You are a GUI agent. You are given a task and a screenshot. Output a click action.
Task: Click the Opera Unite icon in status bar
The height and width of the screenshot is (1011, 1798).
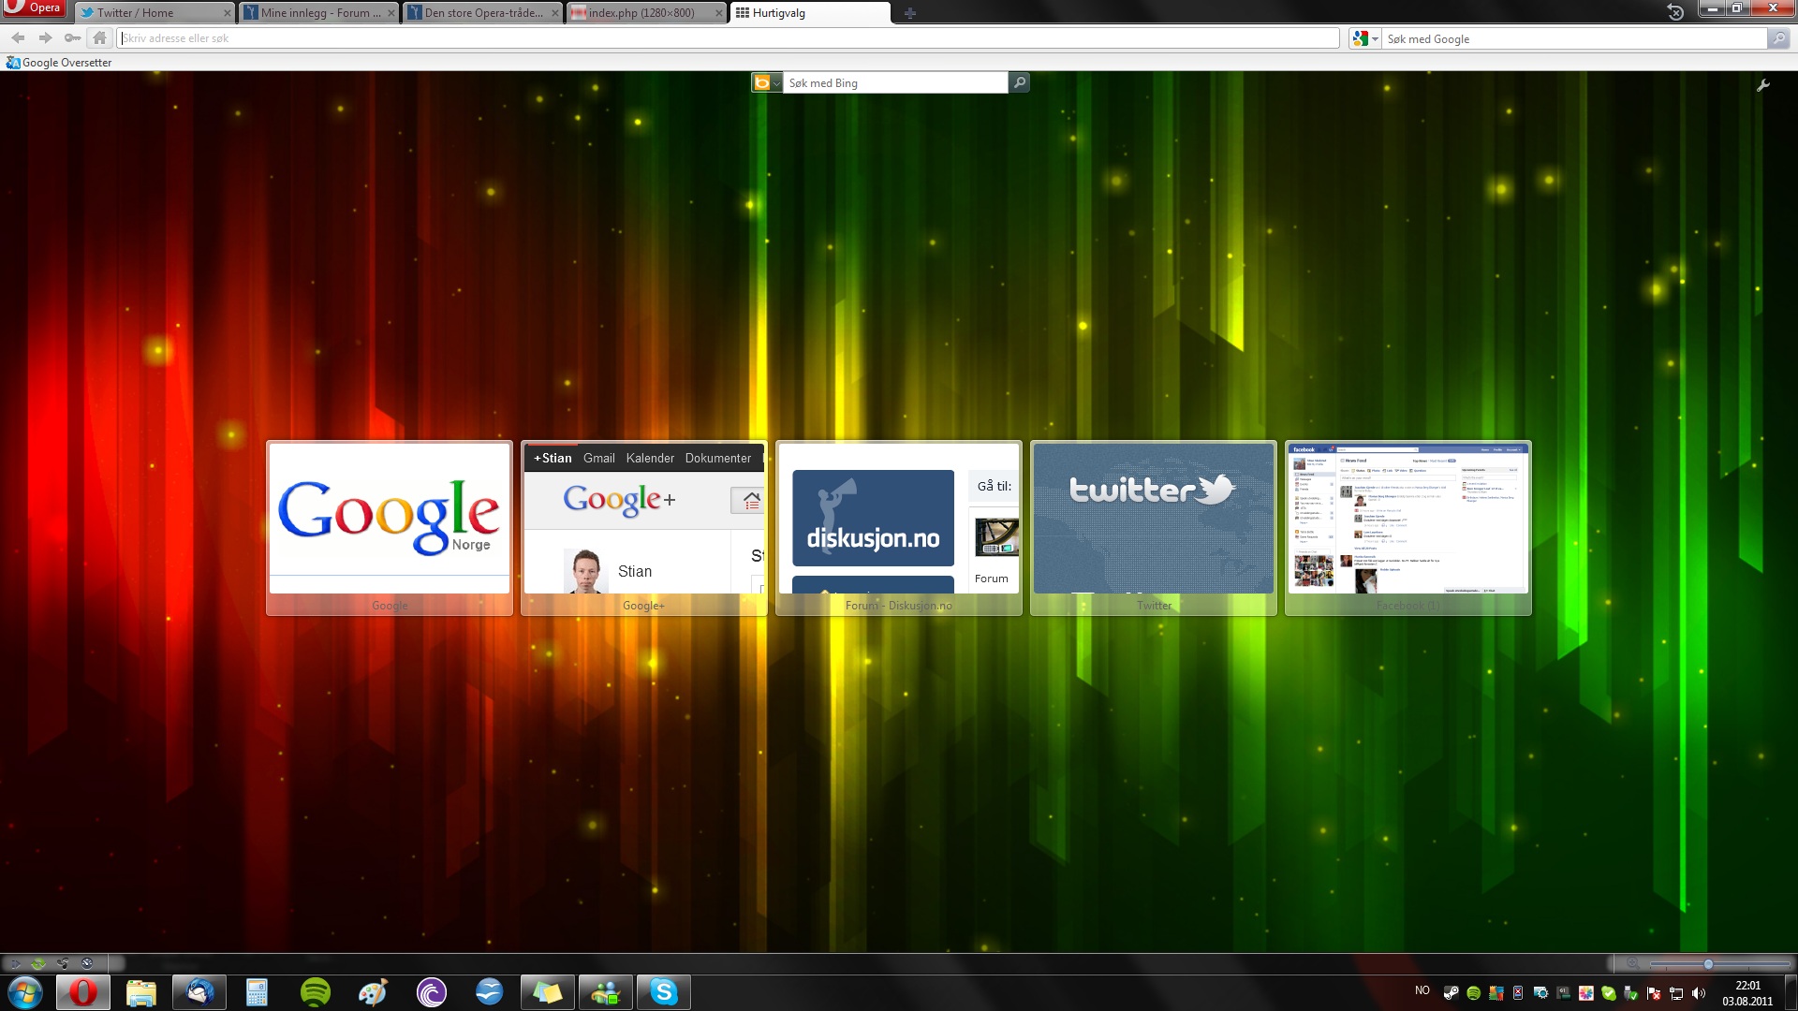[63, 963]
